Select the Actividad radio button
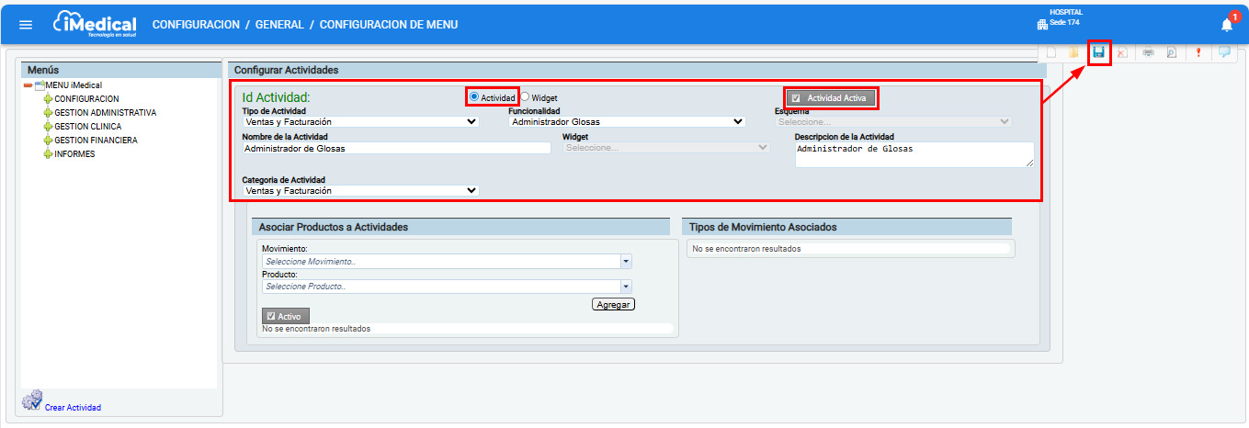The image size is (1249, 428). tap(474, 96)
